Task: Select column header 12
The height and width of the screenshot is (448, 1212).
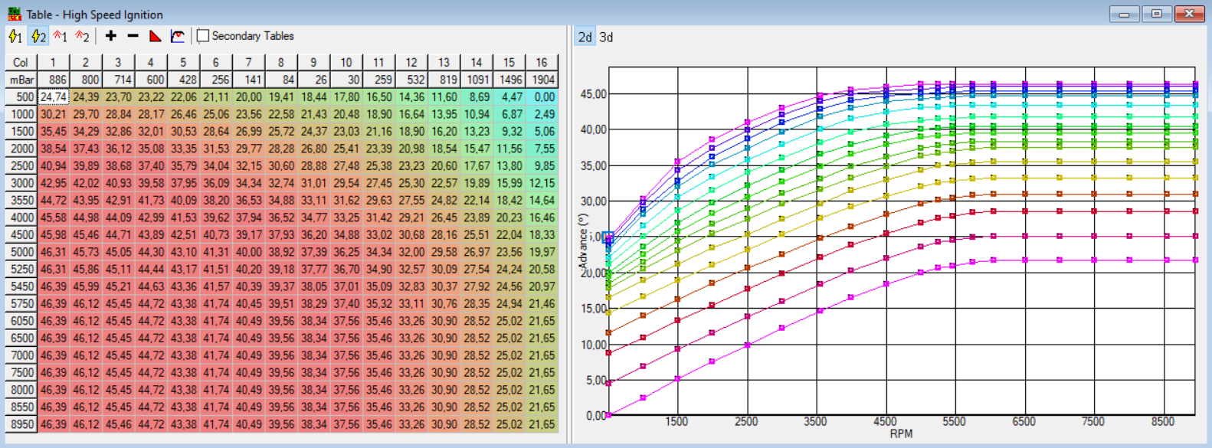Action: pos(411,62)
